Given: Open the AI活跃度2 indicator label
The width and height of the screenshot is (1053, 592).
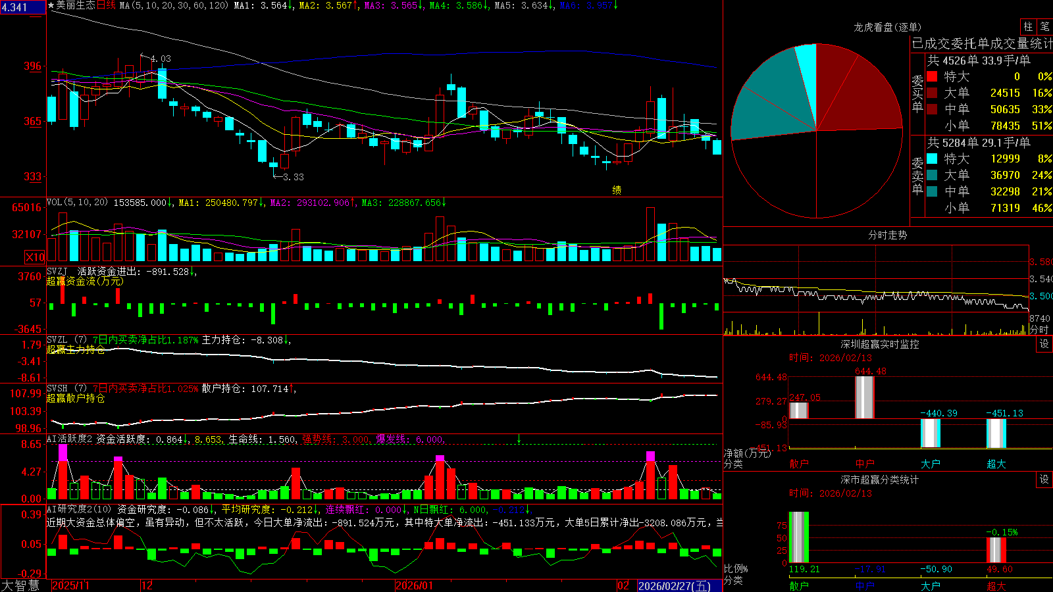Looking at the screenshot, I should tap(69, 439).
